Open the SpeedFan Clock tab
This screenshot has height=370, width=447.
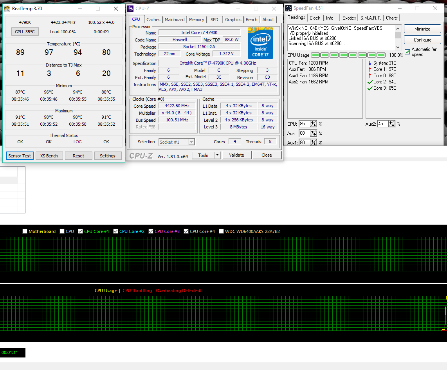[x=315, y=18]
